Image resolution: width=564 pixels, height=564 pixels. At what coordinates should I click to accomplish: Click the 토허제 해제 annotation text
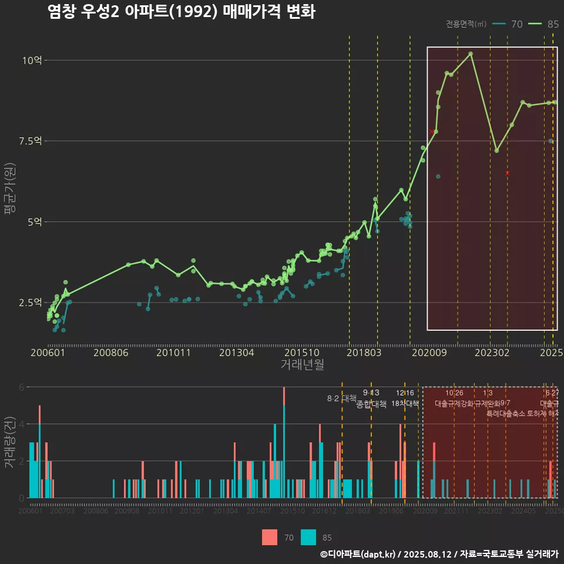coord(543,414)
